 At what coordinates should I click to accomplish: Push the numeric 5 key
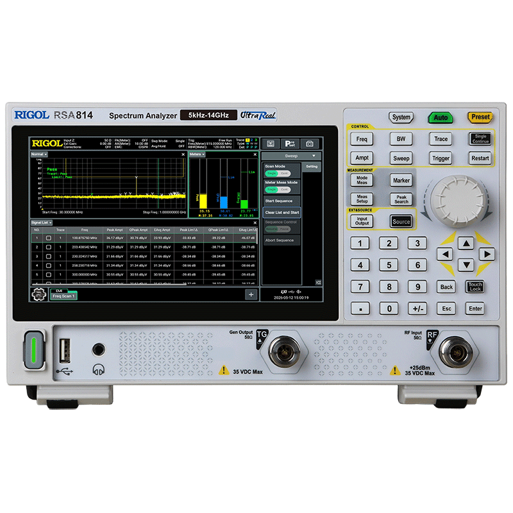pos(389,265)
